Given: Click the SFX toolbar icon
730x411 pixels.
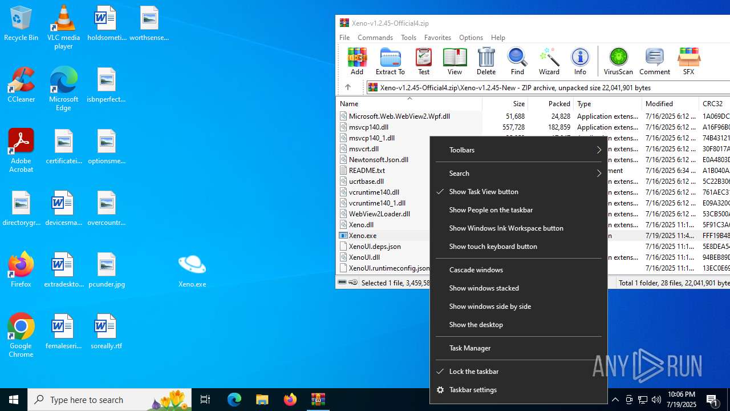Looking at the screenshot, I should point(688,61).
